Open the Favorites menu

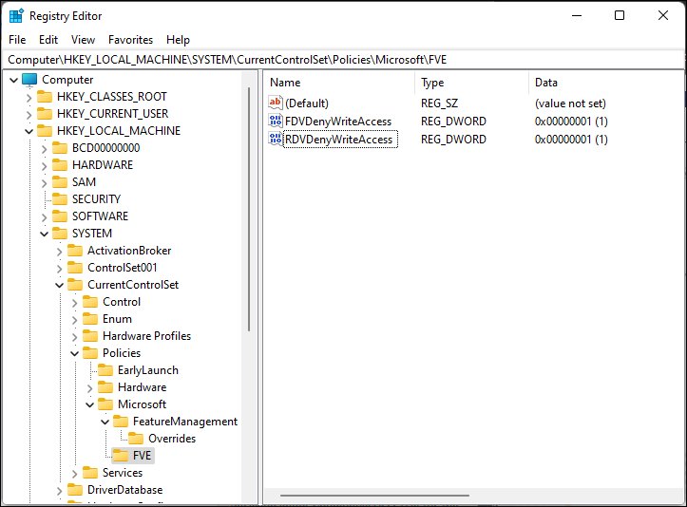click(130, 40)
